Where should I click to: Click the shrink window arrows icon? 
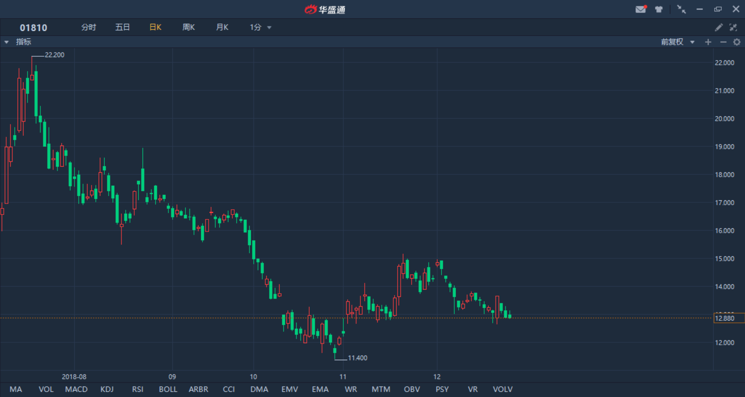681,9
